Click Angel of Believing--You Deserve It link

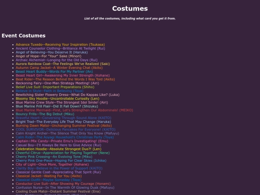(52, 52)
